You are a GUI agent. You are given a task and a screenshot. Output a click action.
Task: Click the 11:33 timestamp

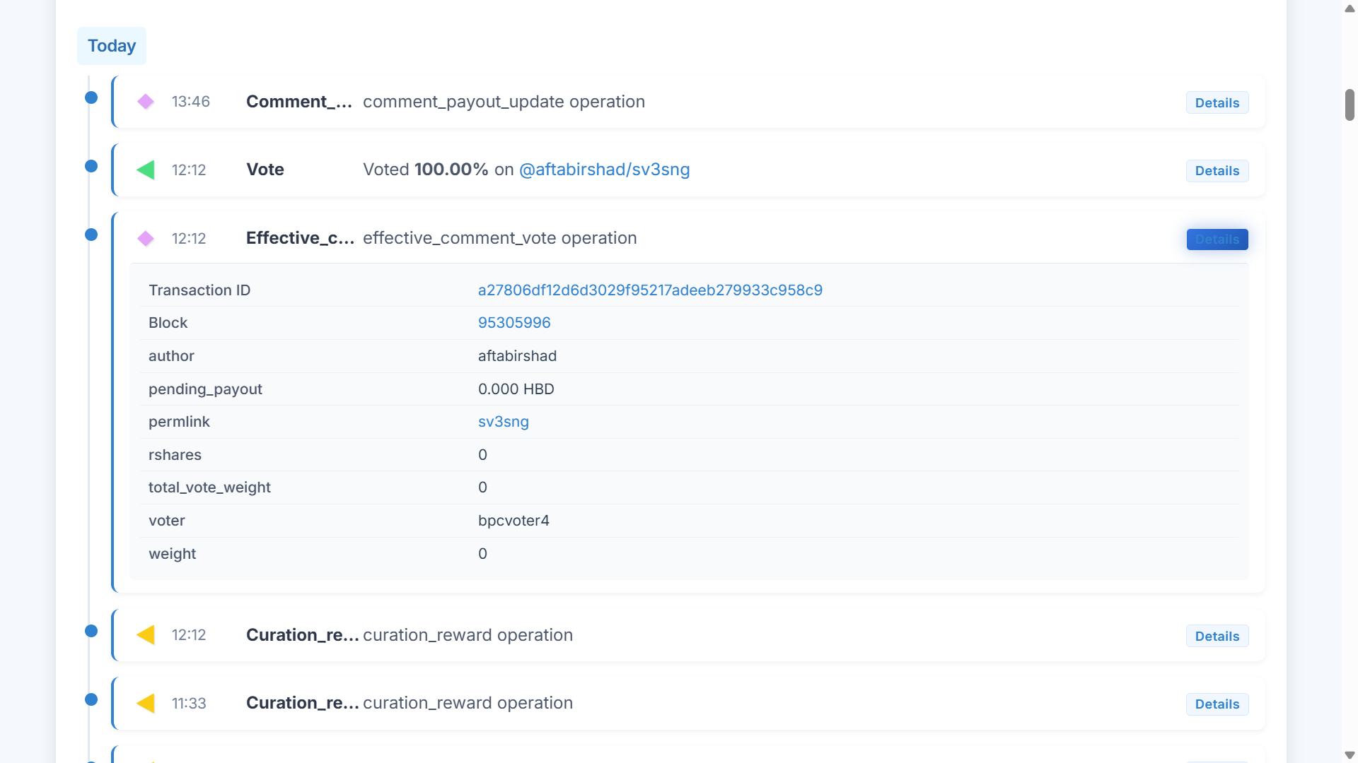[x=189, y=704]
